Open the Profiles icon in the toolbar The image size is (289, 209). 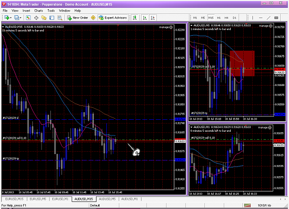point(17,18)
